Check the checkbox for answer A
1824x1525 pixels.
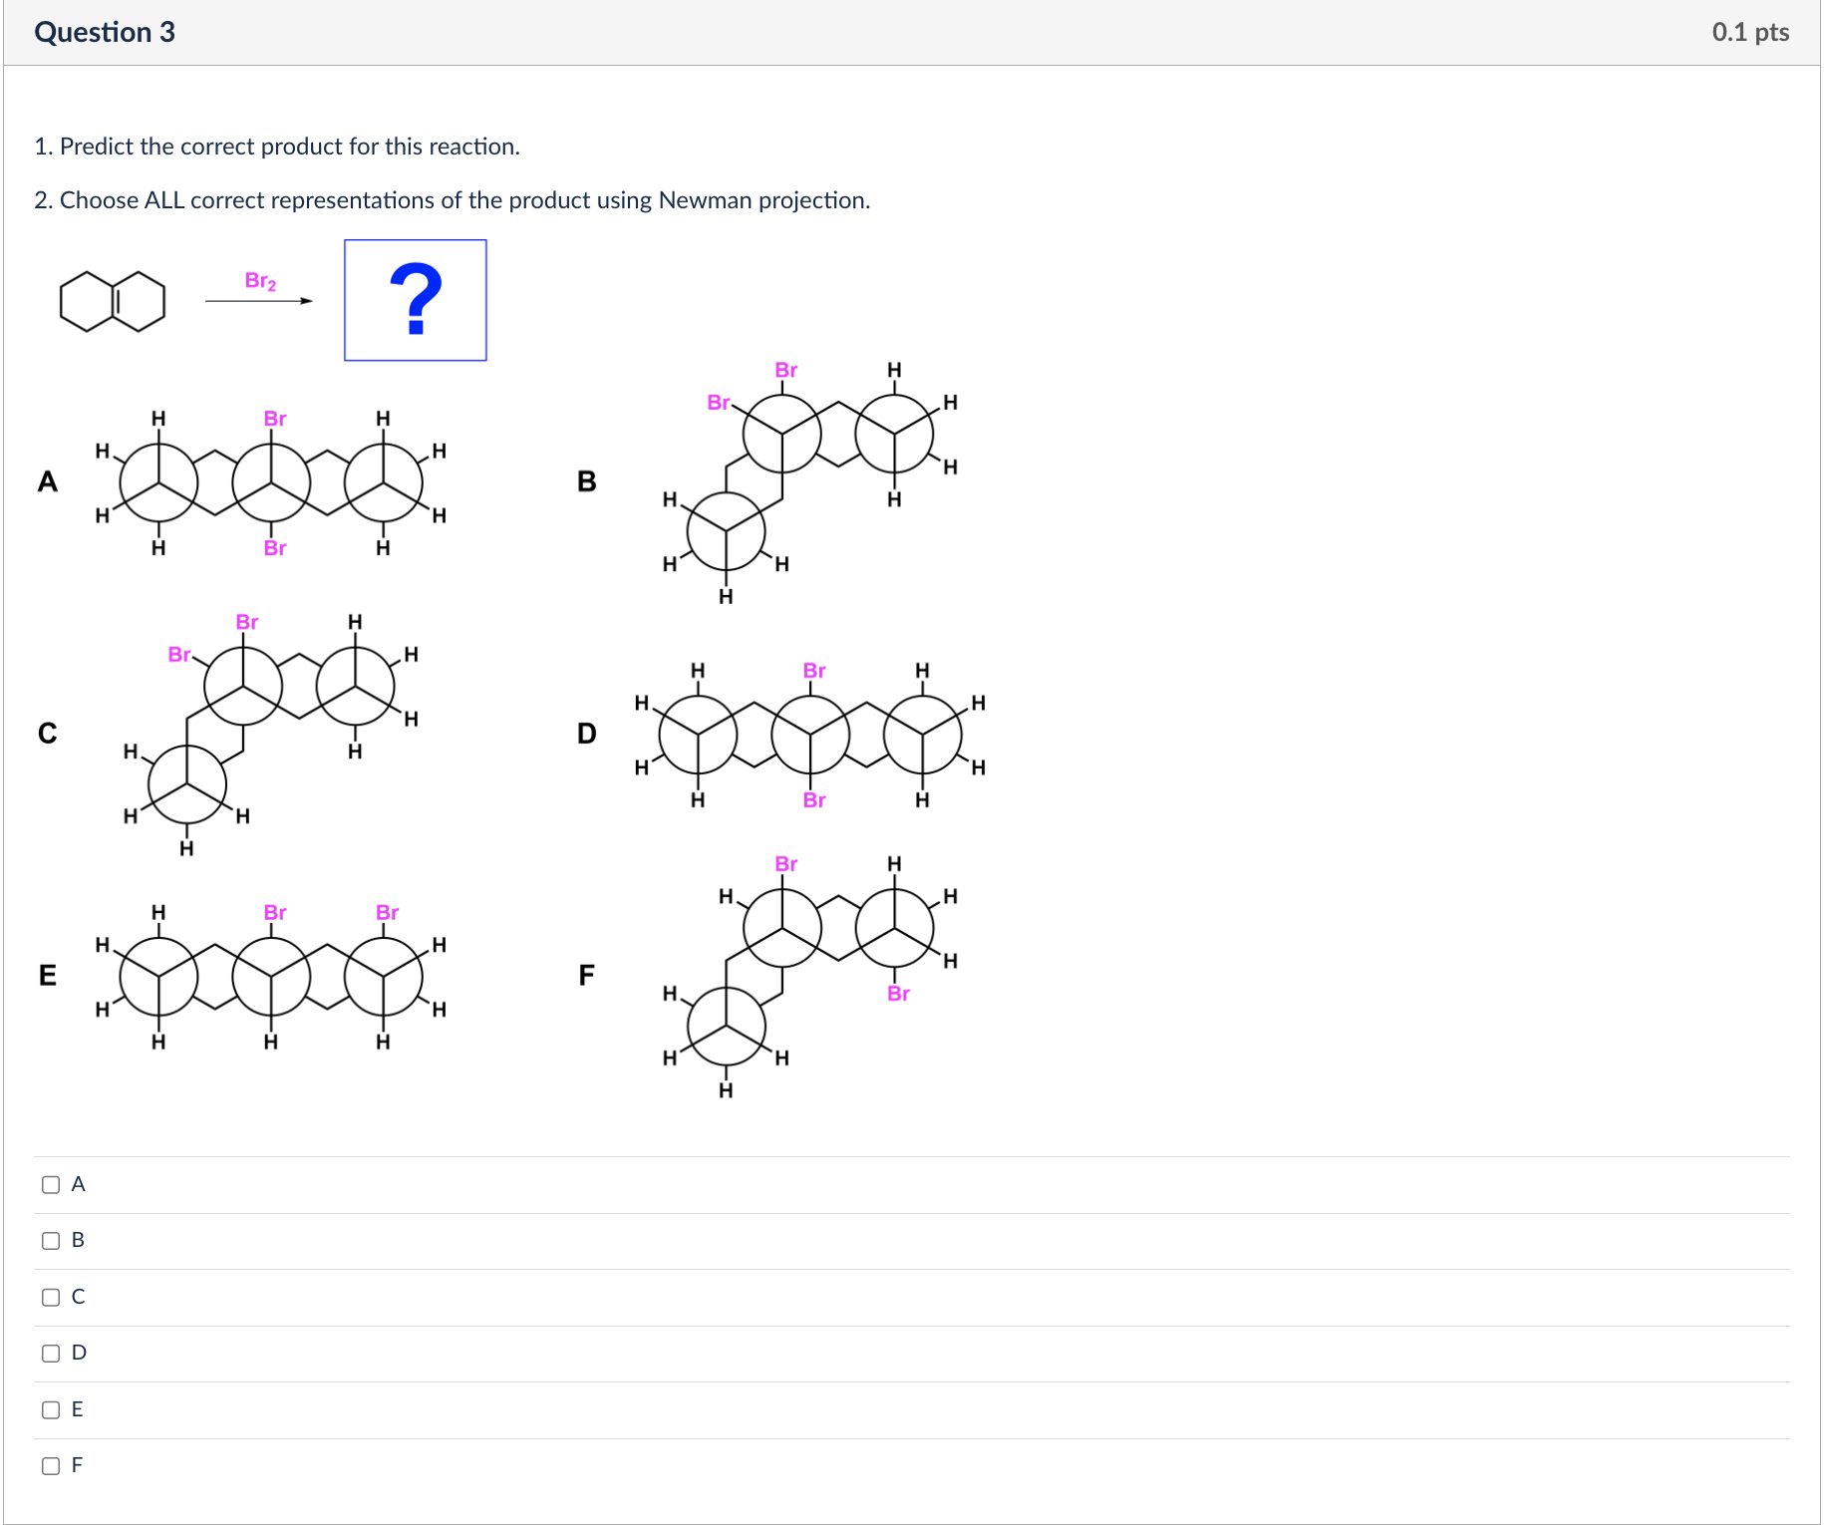coord(51,1184)
